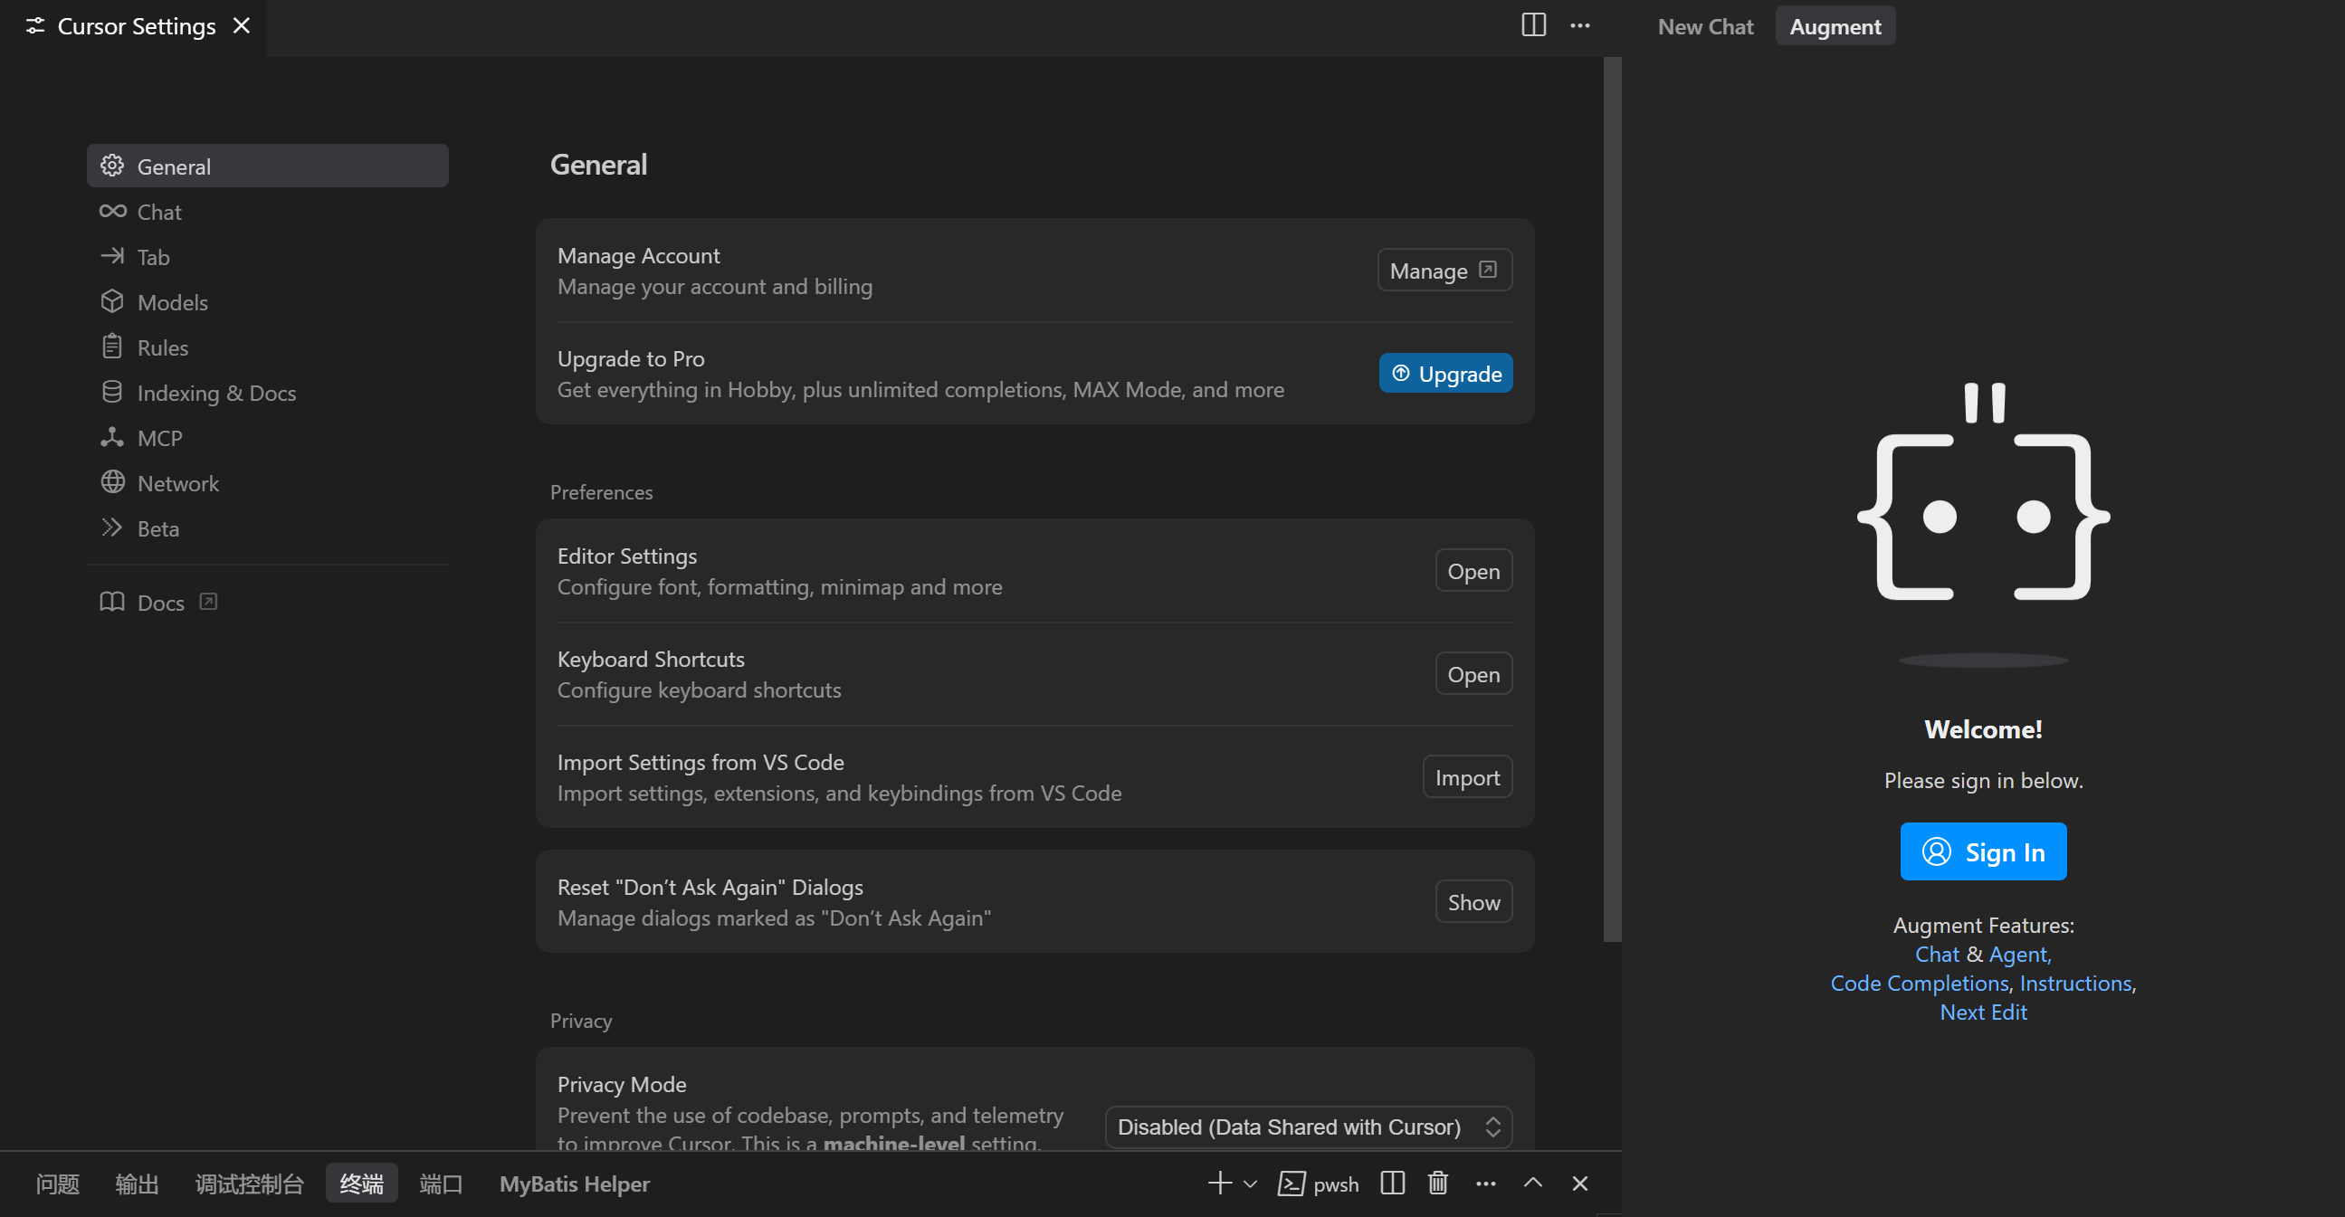Click the Chat infinity icon
This screenshot has width=2345, height=1217.
click(x=112, y=211)
